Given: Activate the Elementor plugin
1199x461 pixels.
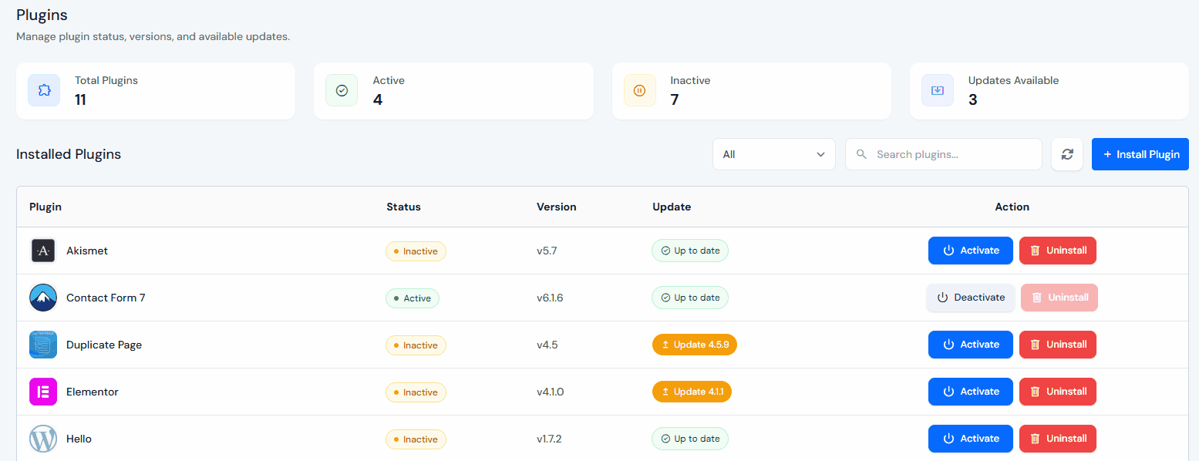Looking at the screenshot, I should click(x=971, y=392).
